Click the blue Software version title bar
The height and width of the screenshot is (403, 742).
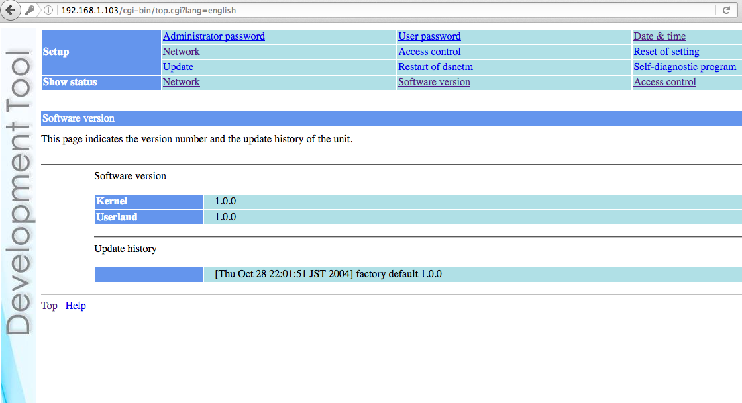pyautogui.click(x=392, y=118)
